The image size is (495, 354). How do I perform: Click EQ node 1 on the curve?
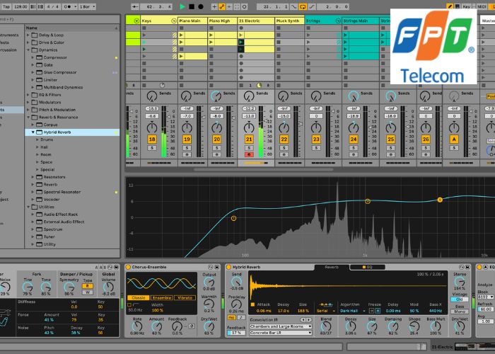tap(233, 218)
